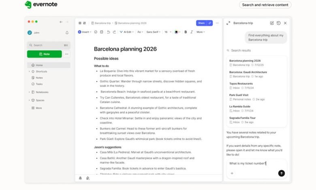Insert a calendar event from toolbar
This screenshot has width=316, height=190.
pyautogui.click(x=101, y=32)
